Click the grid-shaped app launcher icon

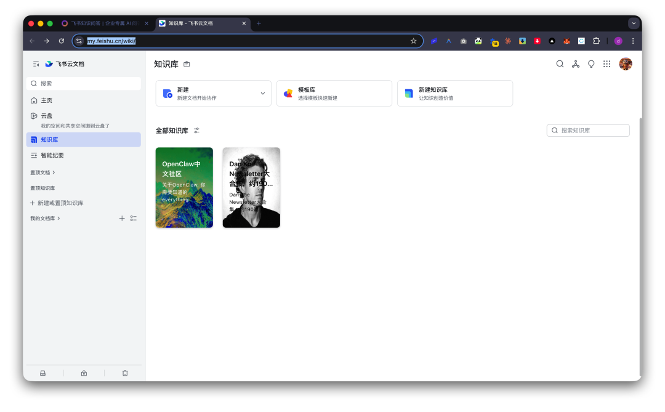pos(607,64)
